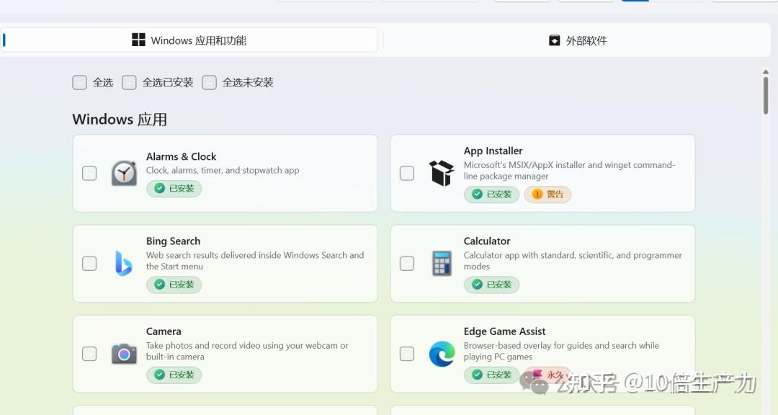Click Calculator installed badge

coord(491,285)
